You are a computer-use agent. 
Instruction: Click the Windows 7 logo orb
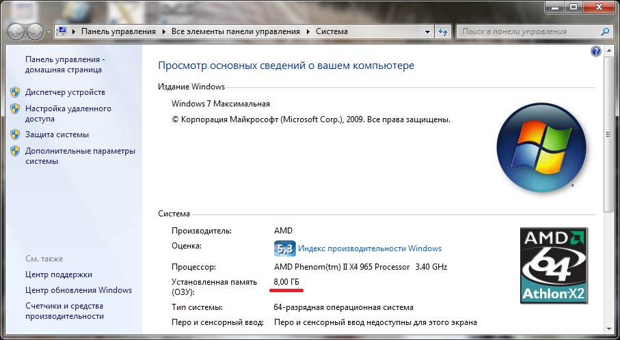tap(541, 147)
